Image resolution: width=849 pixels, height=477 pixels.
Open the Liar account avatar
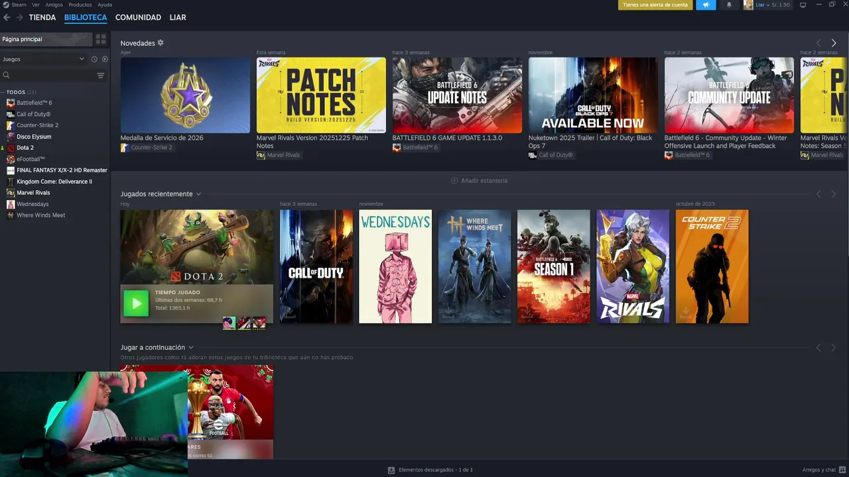(x=748, y=5)
